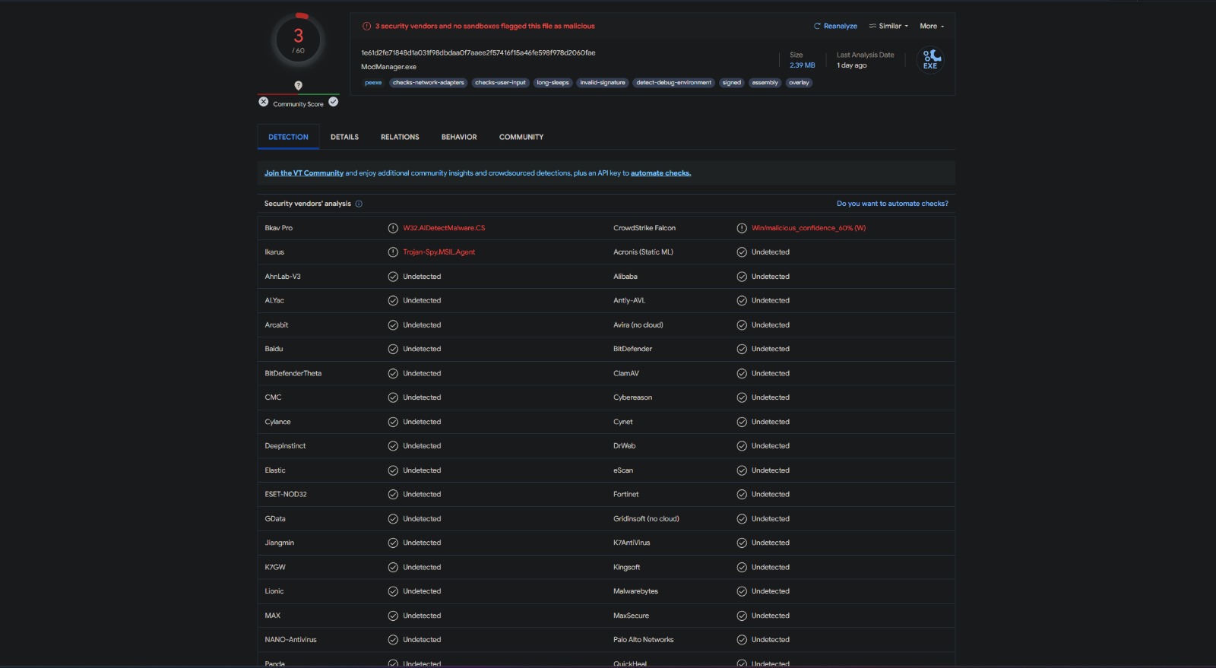
Task: Click the Gridinsoft (no cloud) vendor name
Action: (646, 519)
